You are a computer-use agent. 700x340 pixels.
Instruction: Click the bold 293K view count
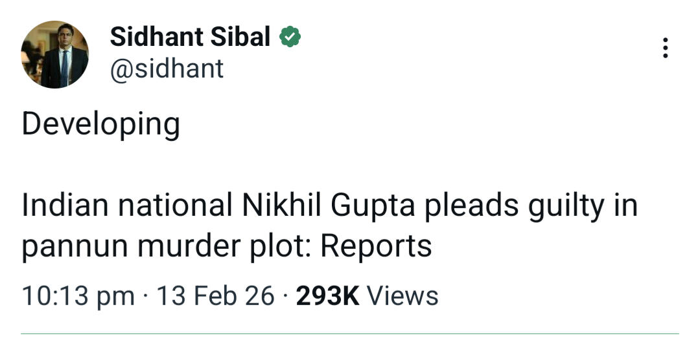[327, 296]
